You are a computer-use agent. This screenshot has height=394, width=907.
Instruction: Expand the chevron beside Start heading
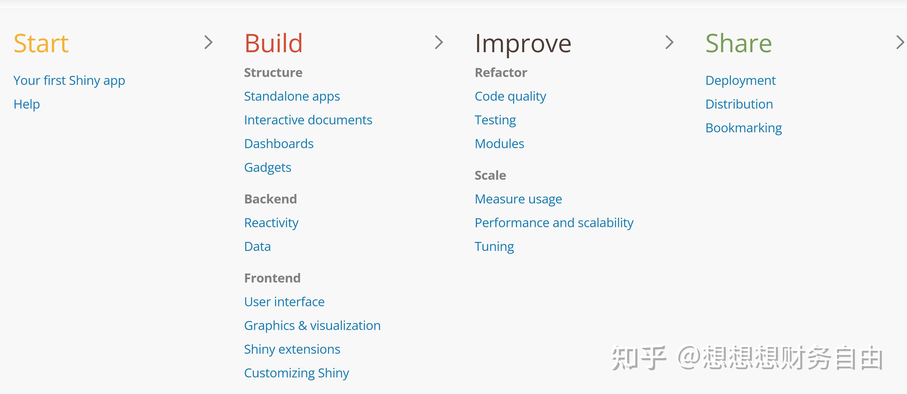208,43
